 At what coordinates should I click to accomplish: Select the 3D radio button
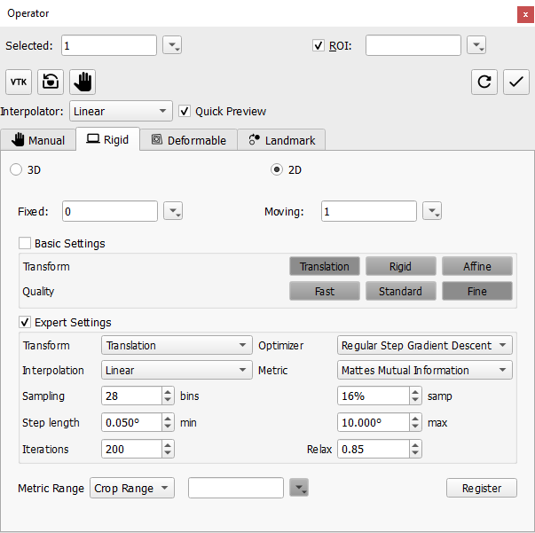pos(15,169)
